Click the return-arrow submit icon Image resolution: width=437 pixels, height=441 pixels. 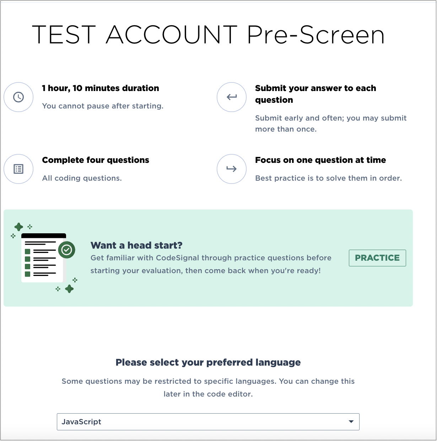(232, 97)
